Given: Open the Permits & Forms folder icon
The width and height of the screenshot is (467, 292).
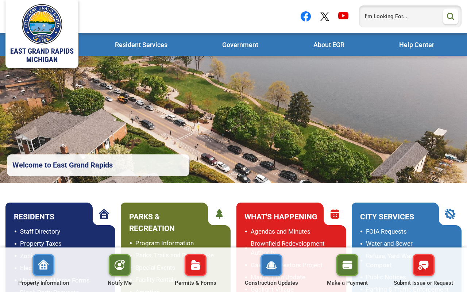Looking at the screenshot, I should pos(196,265).
